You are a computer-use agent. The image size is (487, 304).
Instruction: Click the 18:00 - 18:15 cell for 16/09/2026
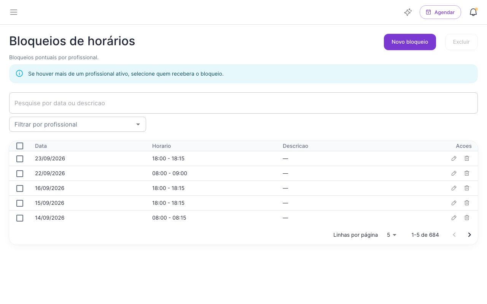point(169,188)
